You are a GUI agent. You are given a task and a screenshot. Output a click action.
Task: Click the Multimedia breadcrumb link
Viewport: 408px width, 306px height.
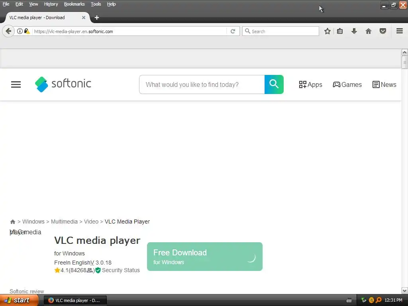click(64, 222)
